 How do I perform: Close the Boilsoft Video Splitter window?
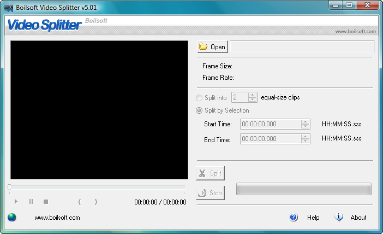point(367,5)
